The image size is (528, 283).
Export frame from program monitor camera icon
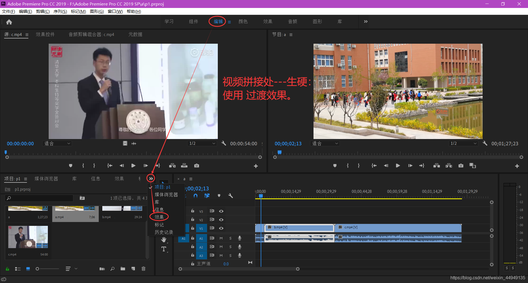pos(461,166)
